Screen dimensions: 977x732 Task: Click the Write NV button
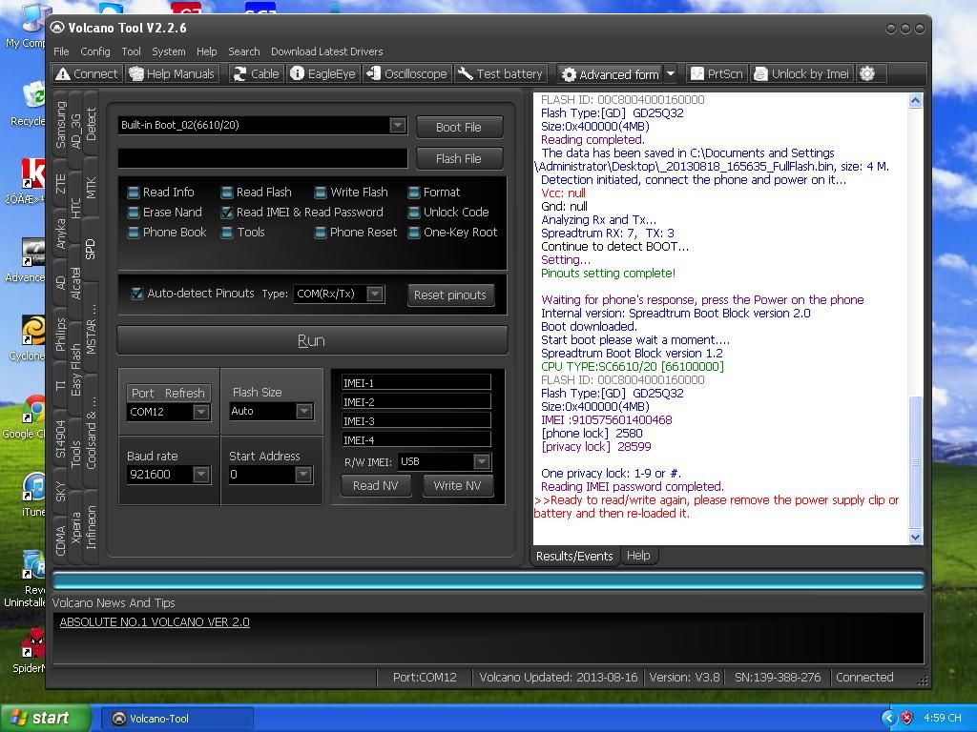coord(457,485)
